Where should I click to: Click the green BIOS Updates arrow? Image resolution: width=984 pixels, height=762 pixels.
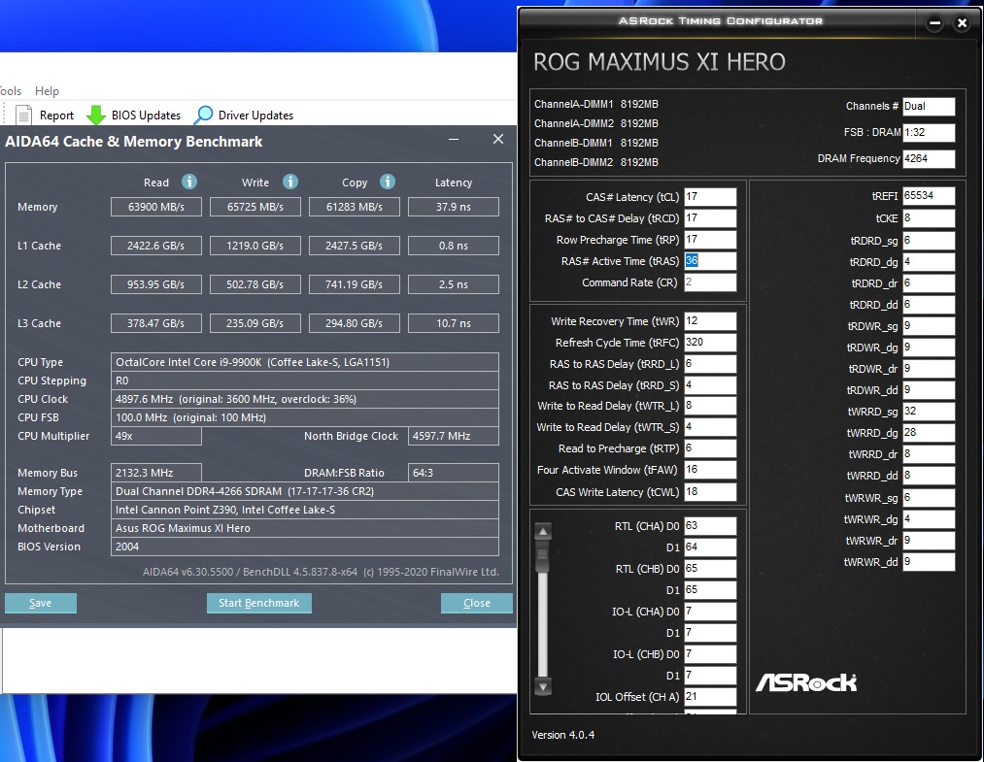coord(96,116)
